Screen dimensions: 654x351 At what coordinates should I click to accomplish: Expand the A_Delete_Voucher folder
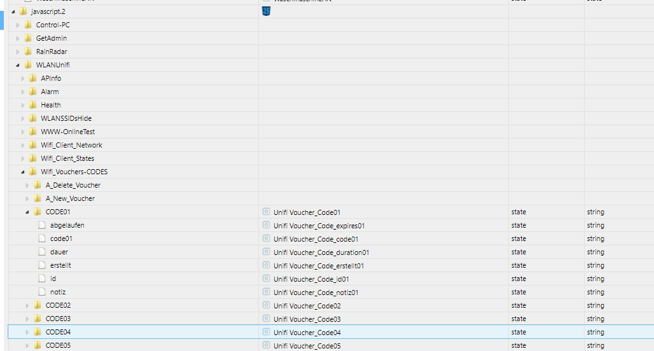click(x=27, y=185)
